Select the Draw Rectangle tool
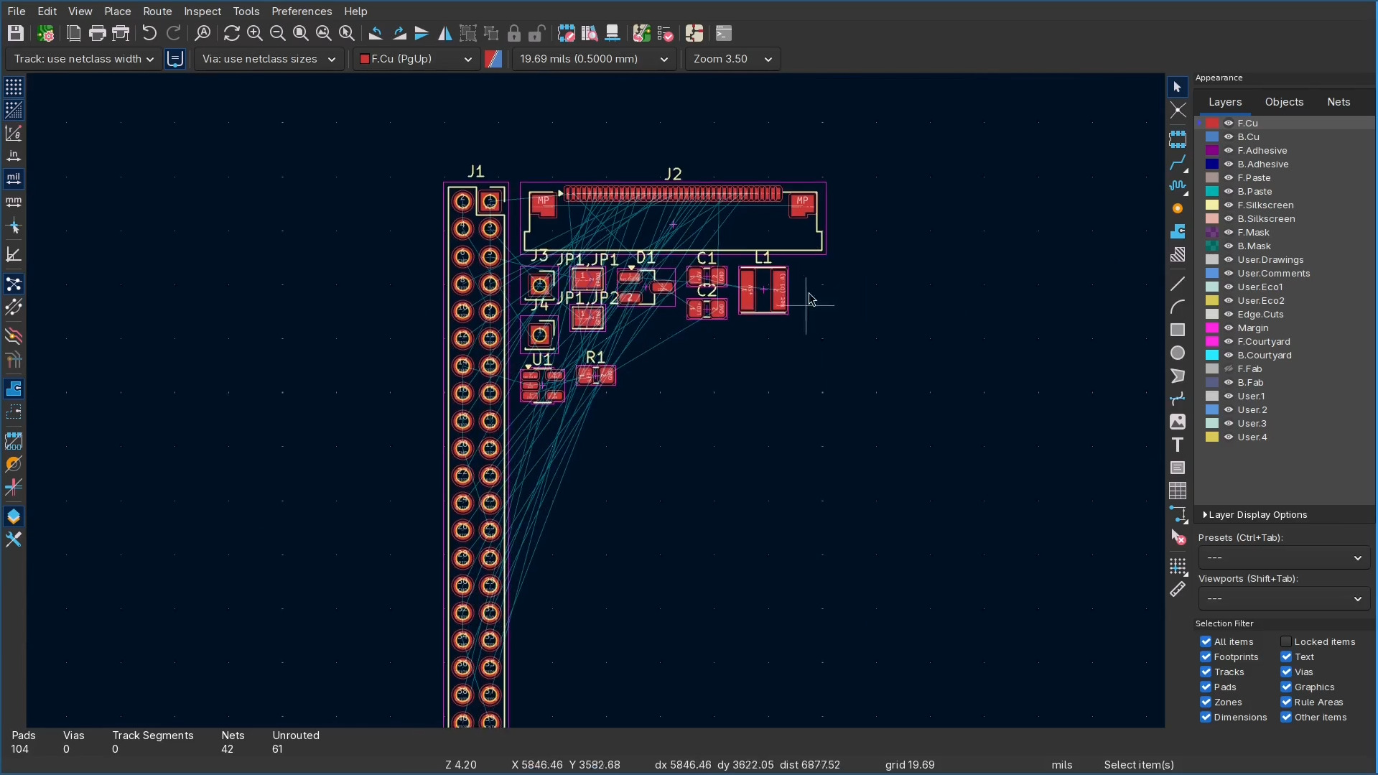1378x775 pixels. (1178, 330)
